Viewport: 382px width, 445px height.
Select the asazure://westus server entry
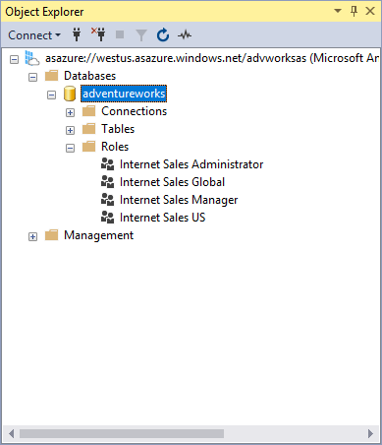click(212, 58)
